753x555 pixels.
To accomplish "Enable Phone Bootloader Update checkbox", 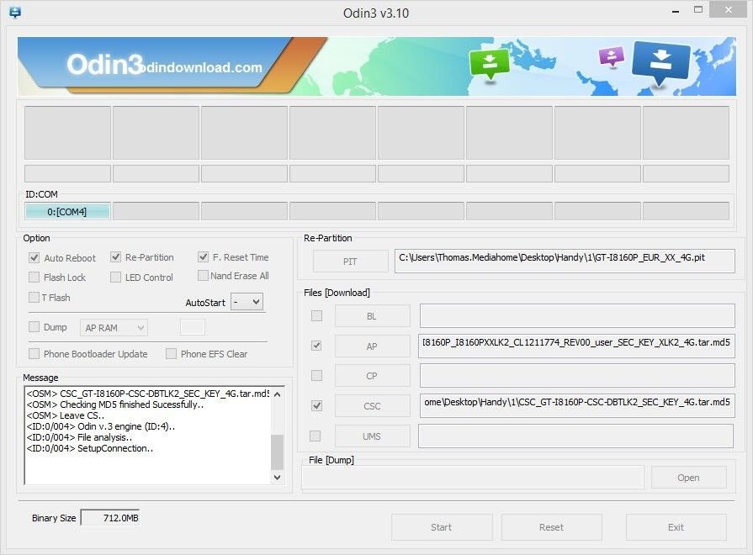I will [34, 354].
